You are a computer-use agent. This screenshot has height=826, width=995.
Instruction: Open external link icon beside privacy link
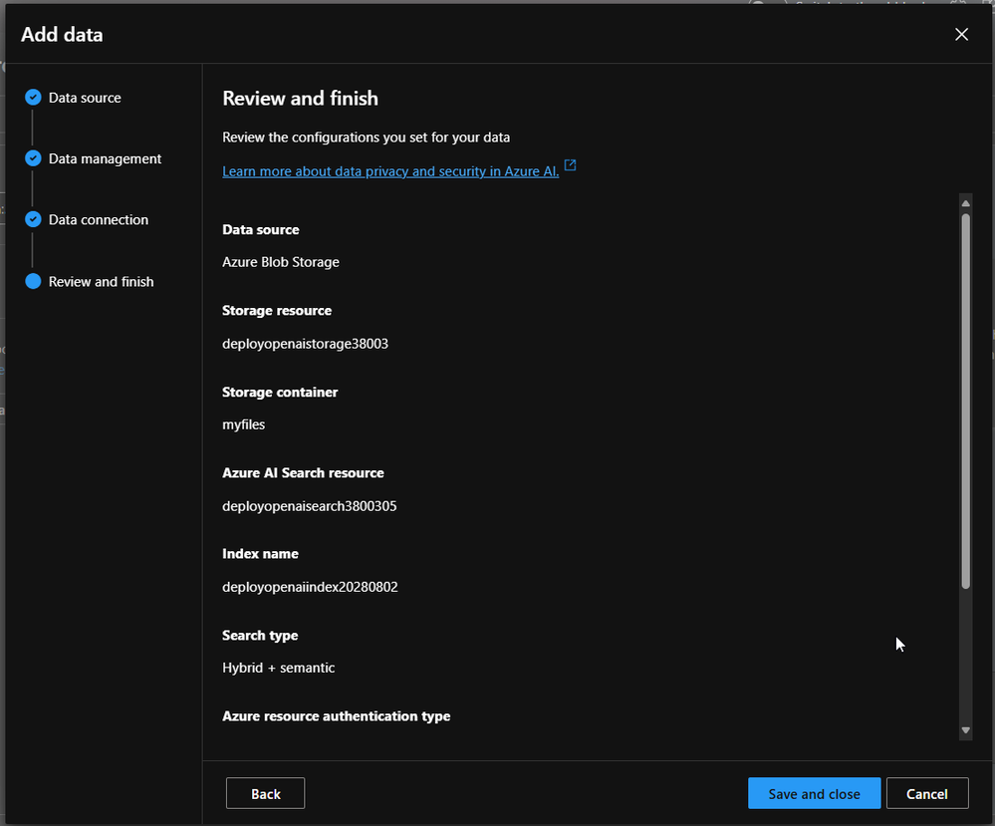[x=570, y=165]
